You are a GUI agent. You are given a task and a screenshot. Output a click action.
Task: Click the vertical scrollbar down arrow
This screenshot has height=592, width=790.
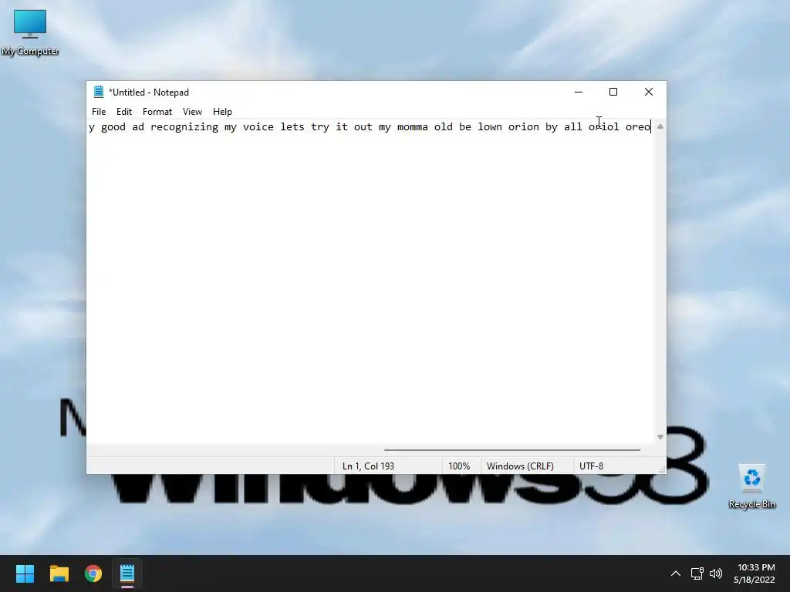660,437
